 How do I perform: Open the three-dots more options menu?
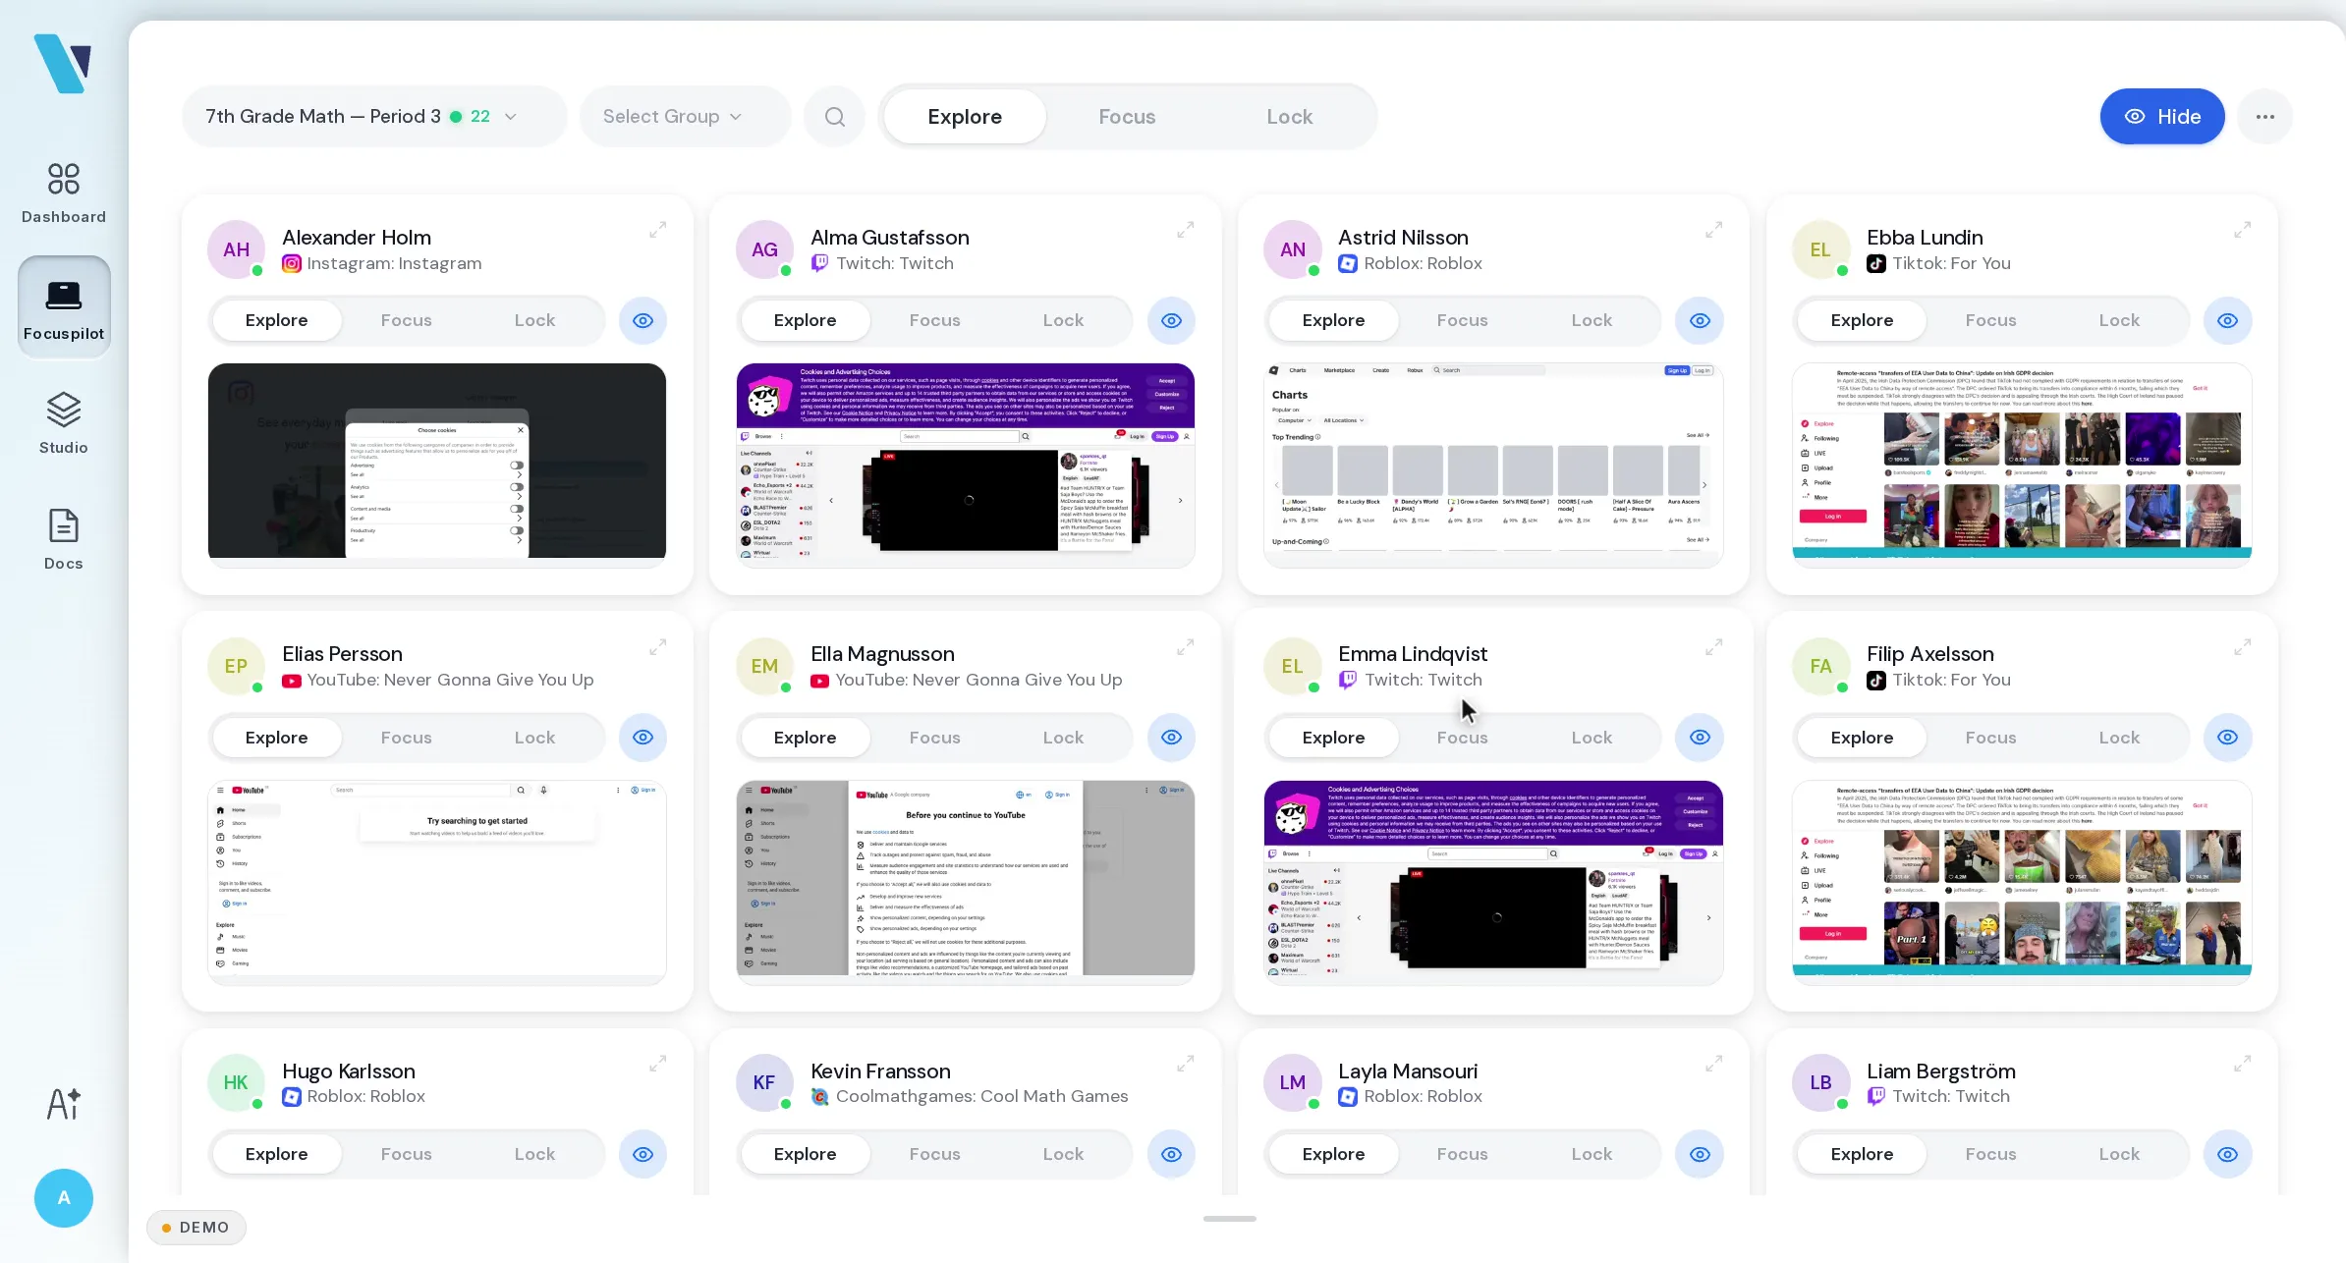pos(2265,117)
